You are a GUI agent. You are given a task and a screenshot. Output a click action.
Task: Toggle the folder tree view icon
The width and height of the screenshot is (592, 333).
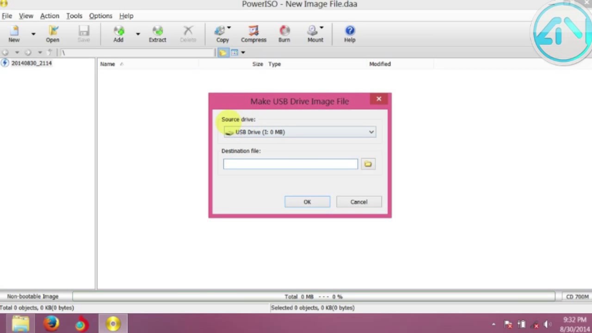click(223, 53)
